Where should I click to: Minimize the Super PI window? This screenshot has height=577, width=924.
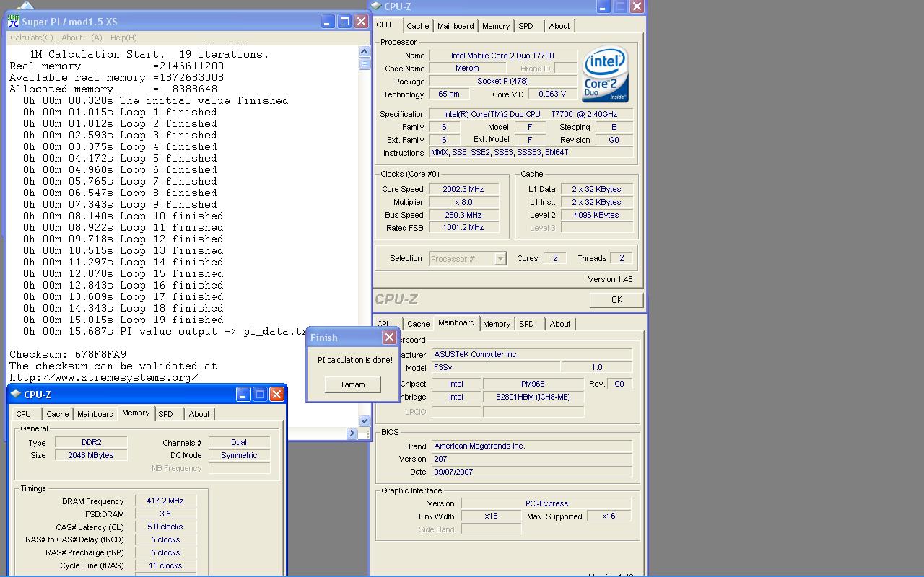click(x=327, y=22)
